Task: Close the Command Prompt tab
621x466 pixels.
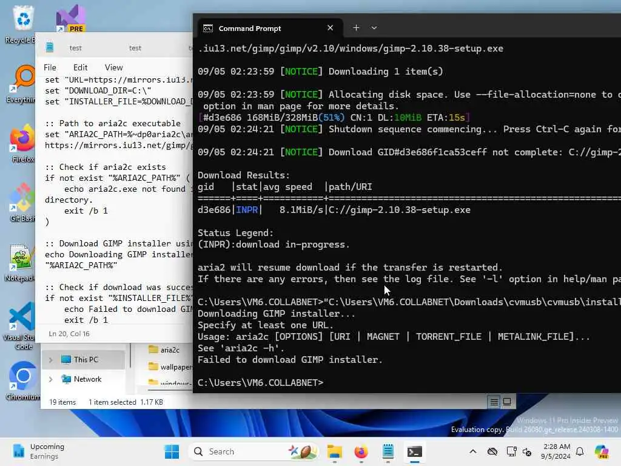Action: tap(330, 28)
